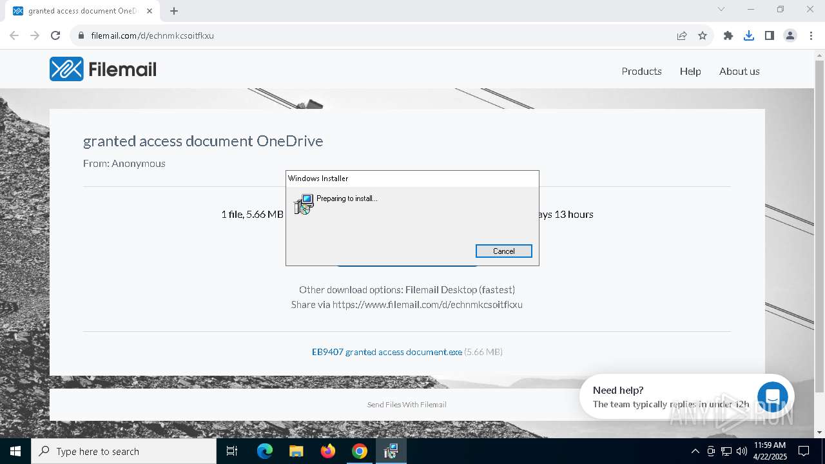This screenshot has height=464, width=825.
Task: Open the Chrome profile avatar
Action: [x=790, y=35]
